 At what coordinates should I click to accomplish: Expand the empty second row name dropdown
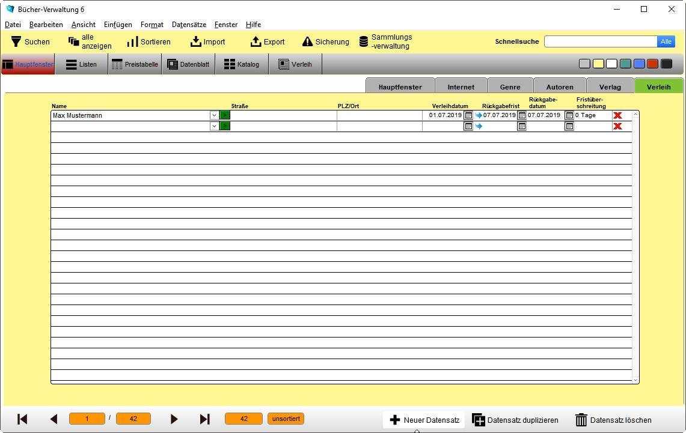coord(214,126)
